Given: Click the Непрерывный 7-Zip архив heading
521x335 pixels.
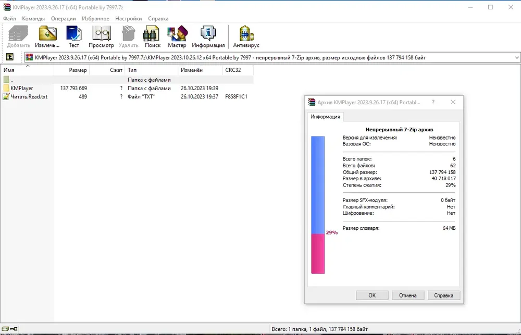Looking at the screenshot, I should coord(400,130).
